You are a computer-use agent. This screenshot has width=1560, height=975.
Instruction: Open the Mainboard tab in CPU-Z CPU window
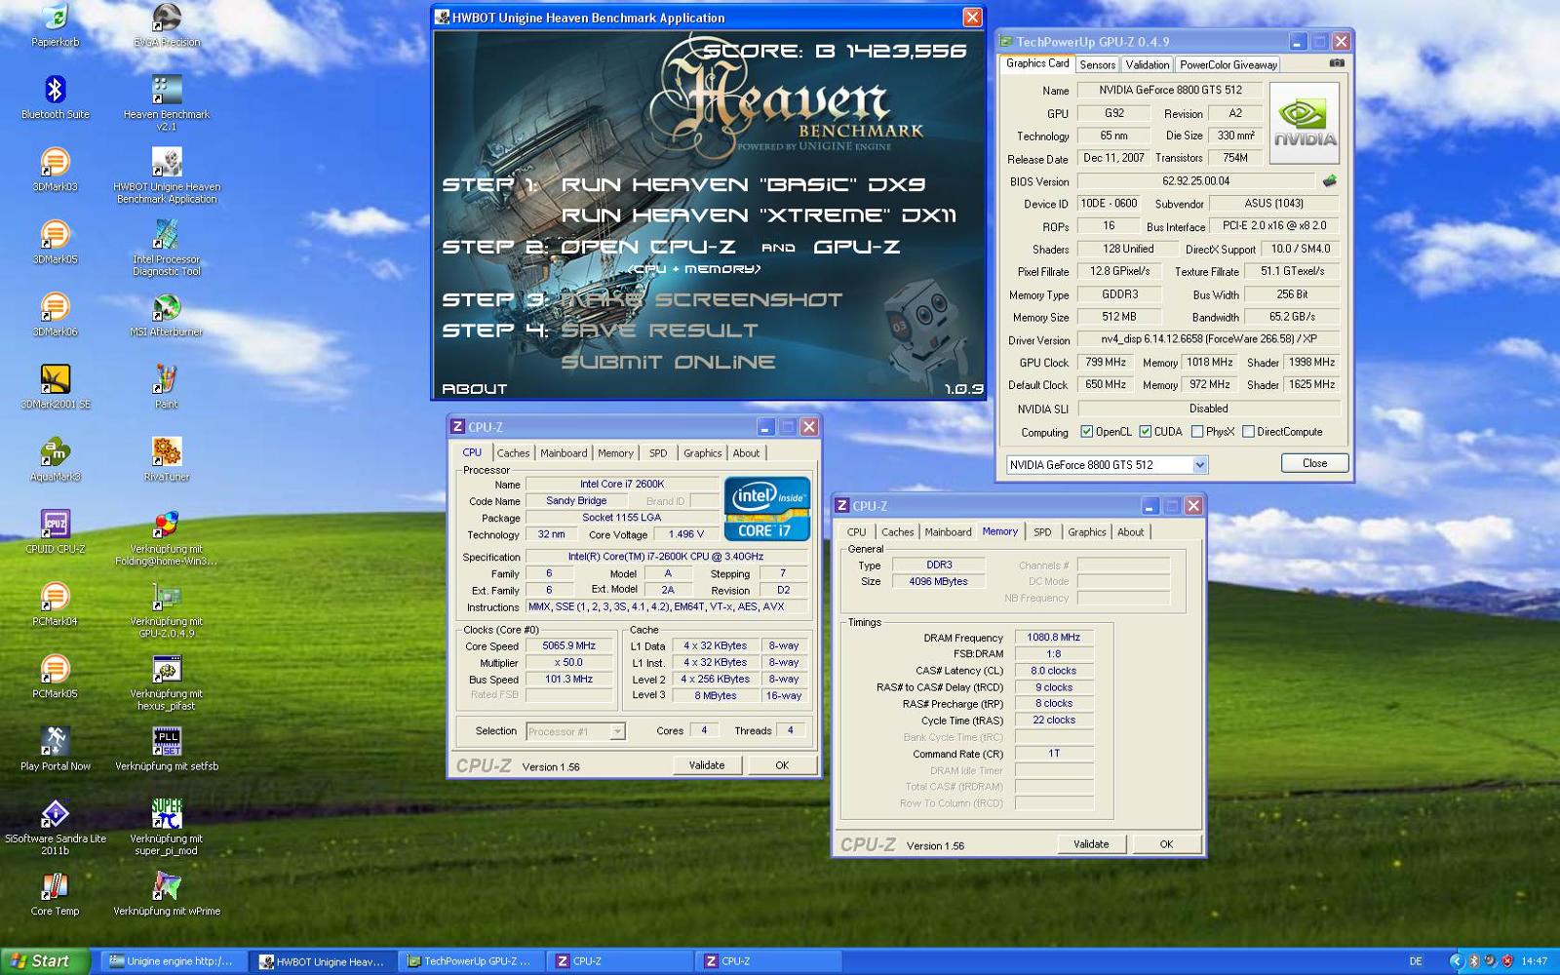pyautogui.click(x=564, y=453)
